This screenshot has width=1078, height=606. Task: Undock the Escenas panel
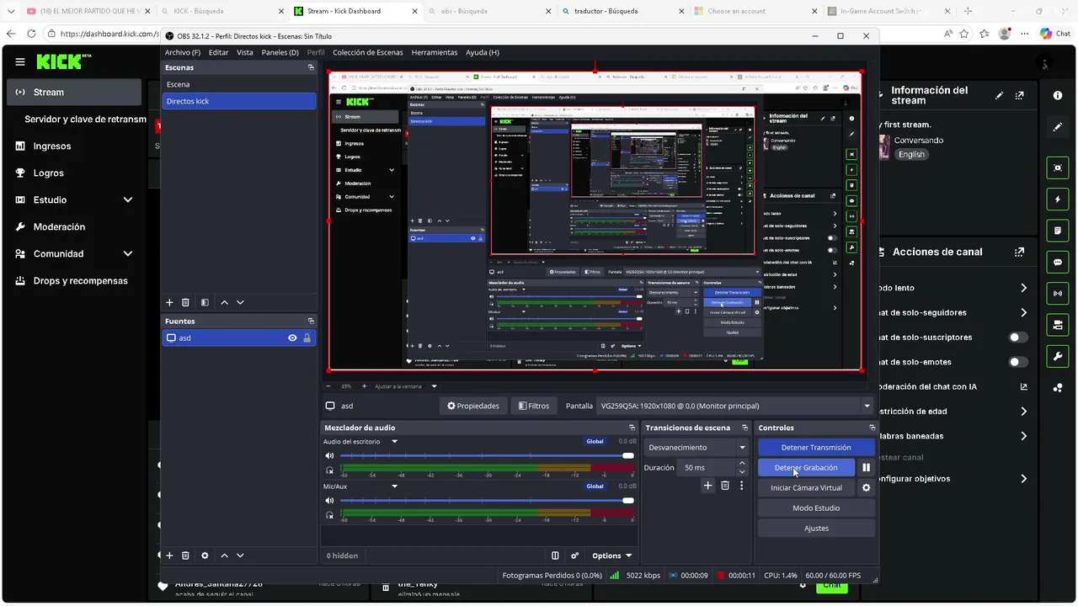(311, 67)
